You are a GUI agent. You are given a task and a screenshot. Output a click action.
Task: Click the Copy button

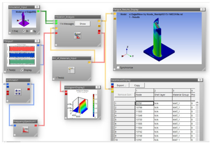pyautogui.click(x=137, y=85)
